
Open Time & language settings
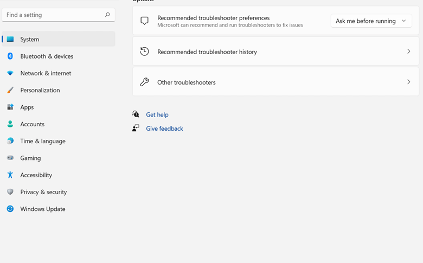click(43, 141)
